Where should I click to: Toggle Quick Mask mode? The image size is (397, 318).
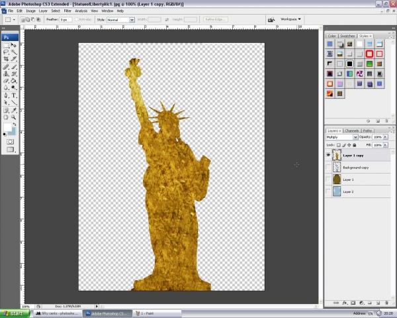[x=10, y=142]
